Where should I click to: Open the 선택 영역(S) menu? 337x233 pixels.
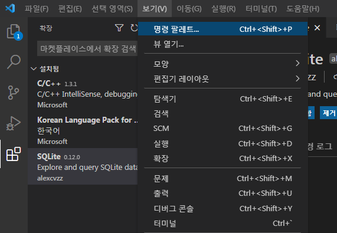point(112,9)
